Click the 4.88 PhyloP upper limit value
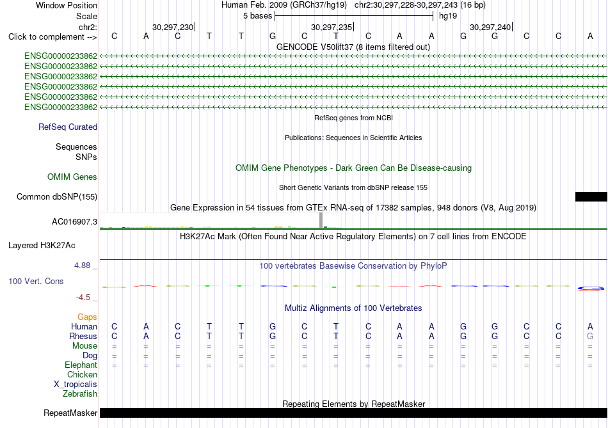The height and width of the screenshot is (428, 608). tap(82, 266)
